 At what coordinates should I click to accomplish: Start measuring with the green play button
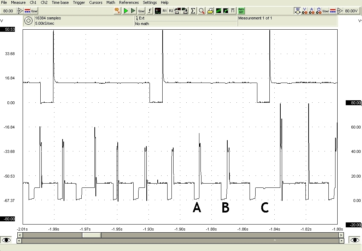tap(126, 11)
